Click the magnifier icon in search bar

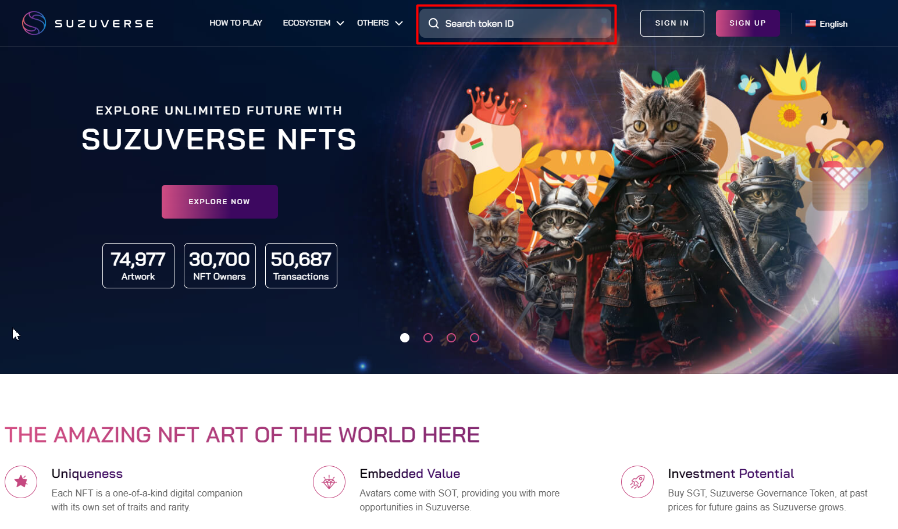click(x=434, y=23)
